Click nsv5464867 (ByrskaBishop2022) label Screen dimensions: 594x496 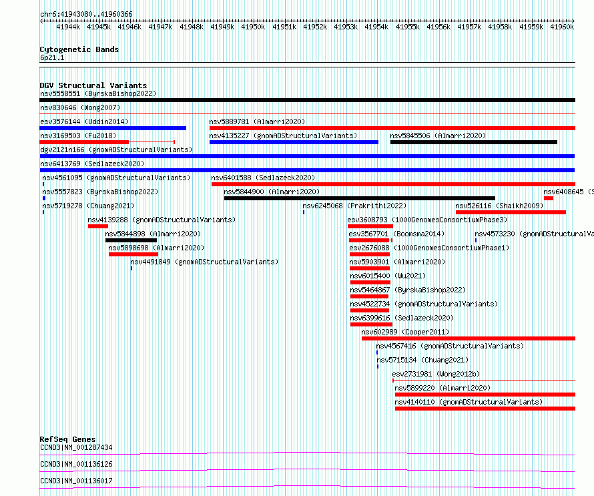[x=408, y=290]
